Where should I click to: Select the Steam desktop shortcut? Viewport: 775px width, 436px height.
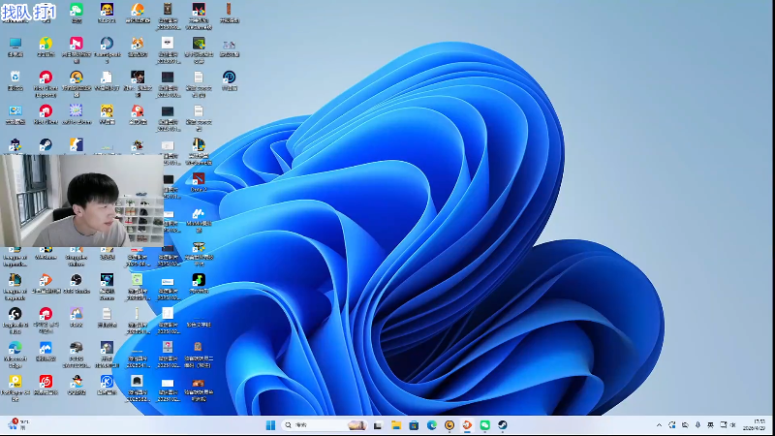tap(45, 145)
